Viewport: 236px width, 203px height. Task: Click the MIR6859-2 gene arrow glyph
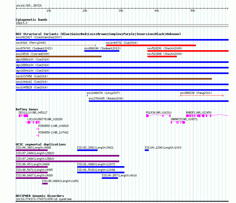click(38, 136)
